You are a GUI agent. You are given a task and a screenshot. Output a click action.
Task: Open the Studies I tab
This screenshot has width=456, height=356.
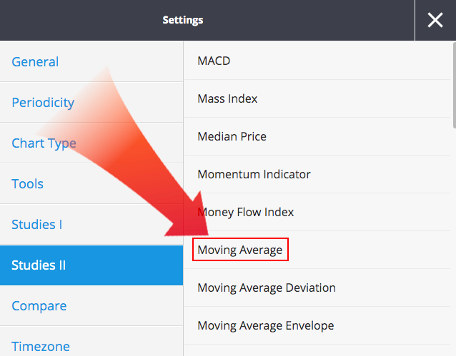[36, 225]
